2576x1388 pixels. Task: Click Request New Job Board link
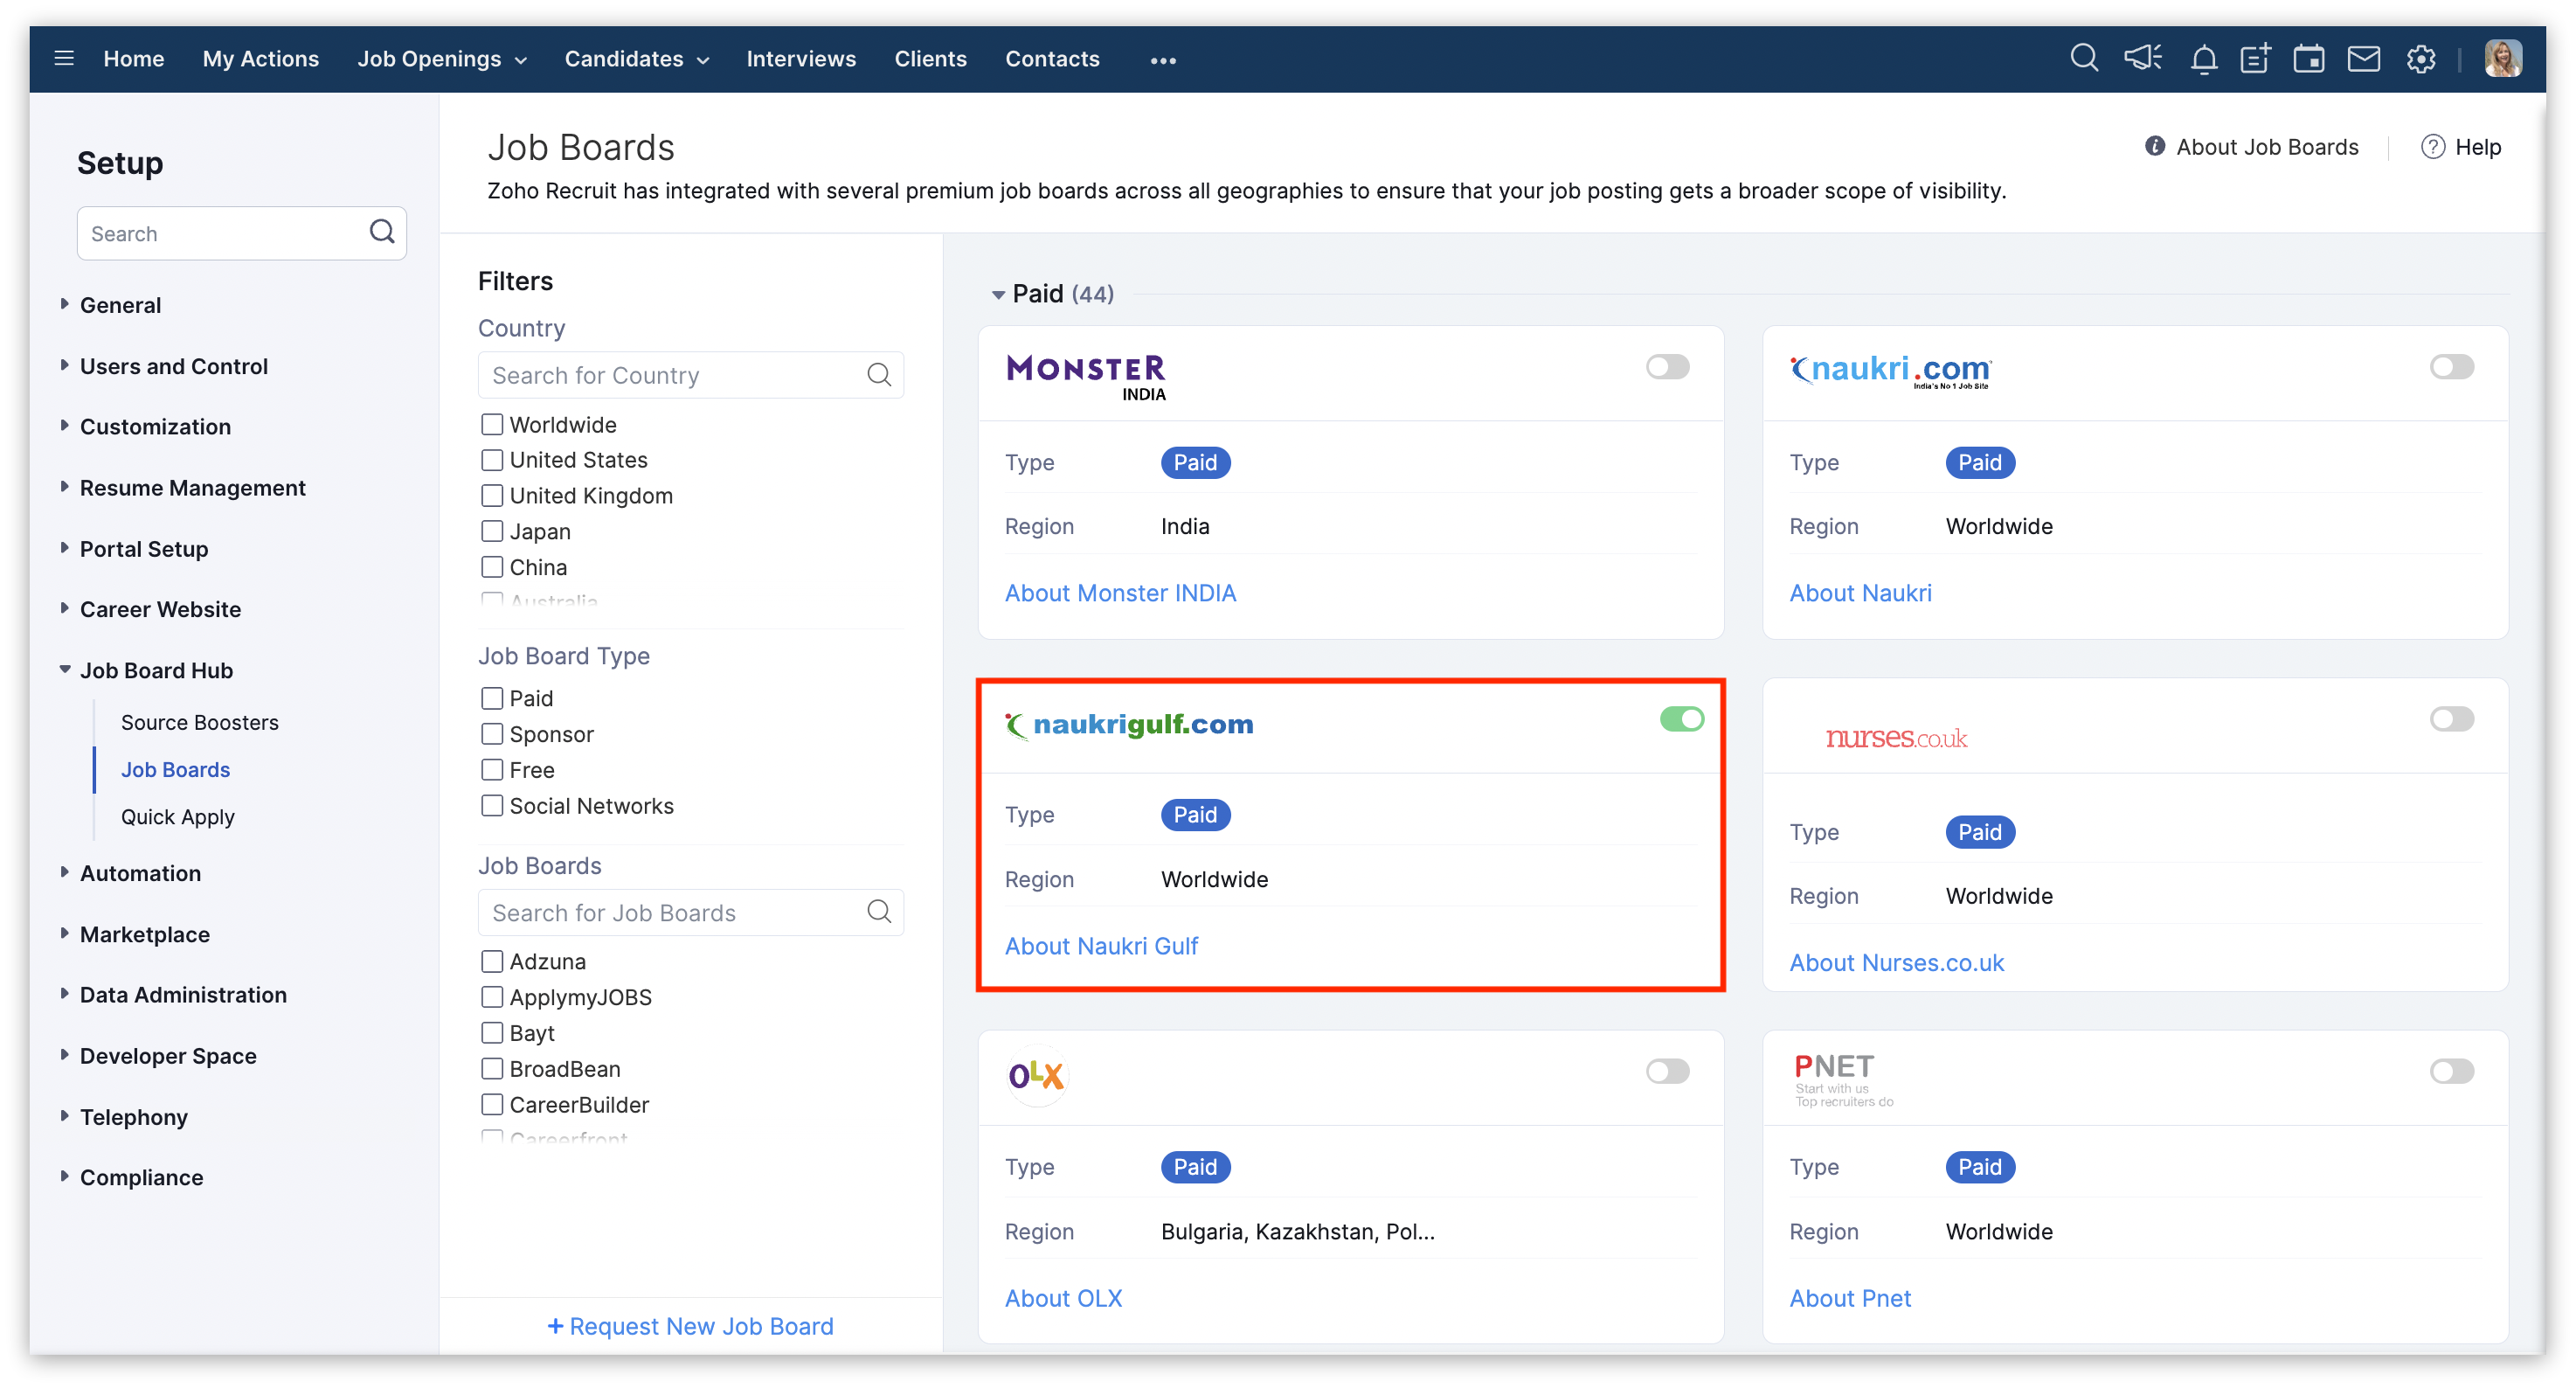pos(690,1326)
